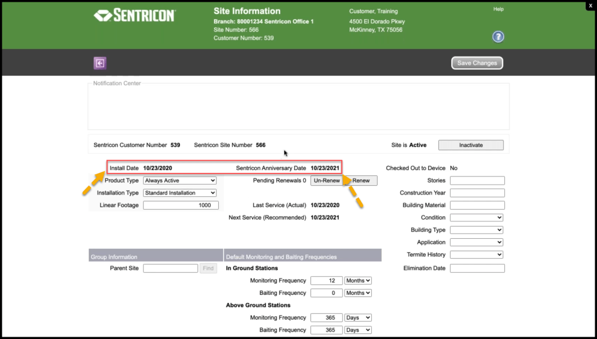The height and width of the screenshot is (339, 597).
Task: Close the window with the X button
Action: [590, 5]
